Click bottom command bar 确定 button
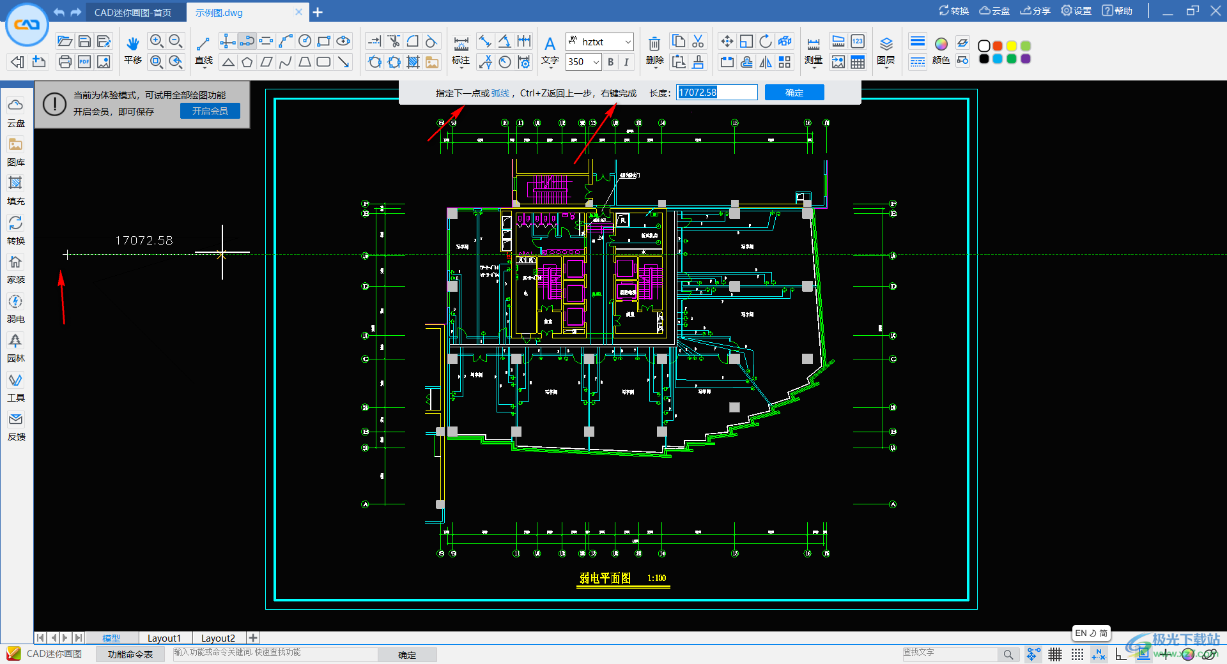 coord(407,654)
